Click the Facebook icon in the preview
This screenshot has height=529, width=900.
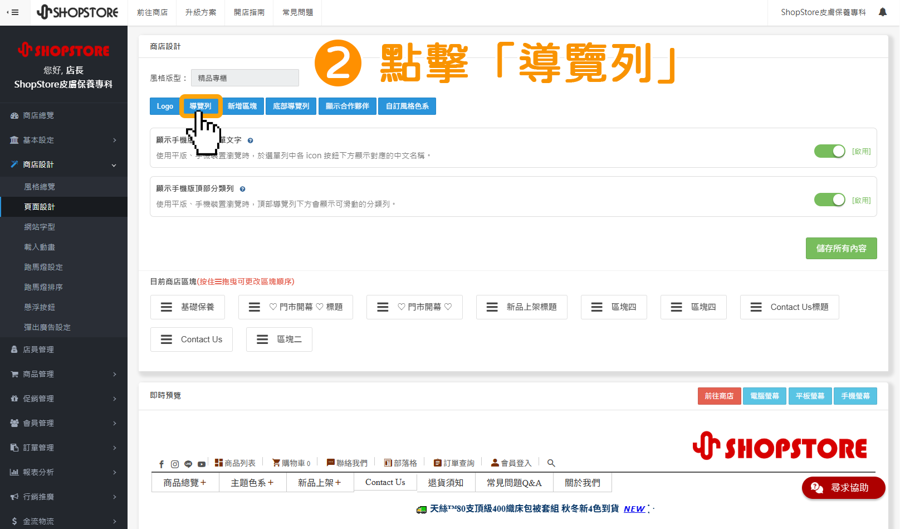pyautogui.click(x=162, y=464)
